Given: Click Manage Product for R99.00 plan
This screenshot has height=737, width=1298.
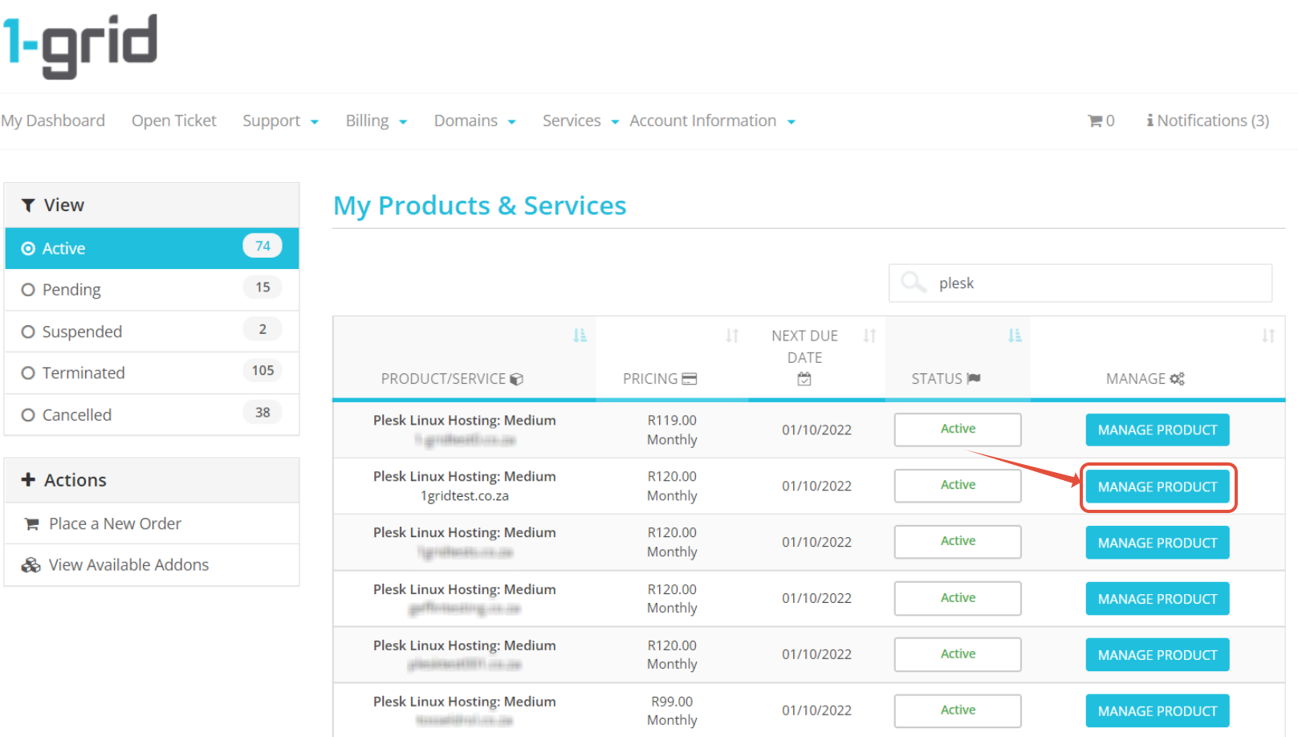Looking at the screenshot, I should coord(1158,711).
